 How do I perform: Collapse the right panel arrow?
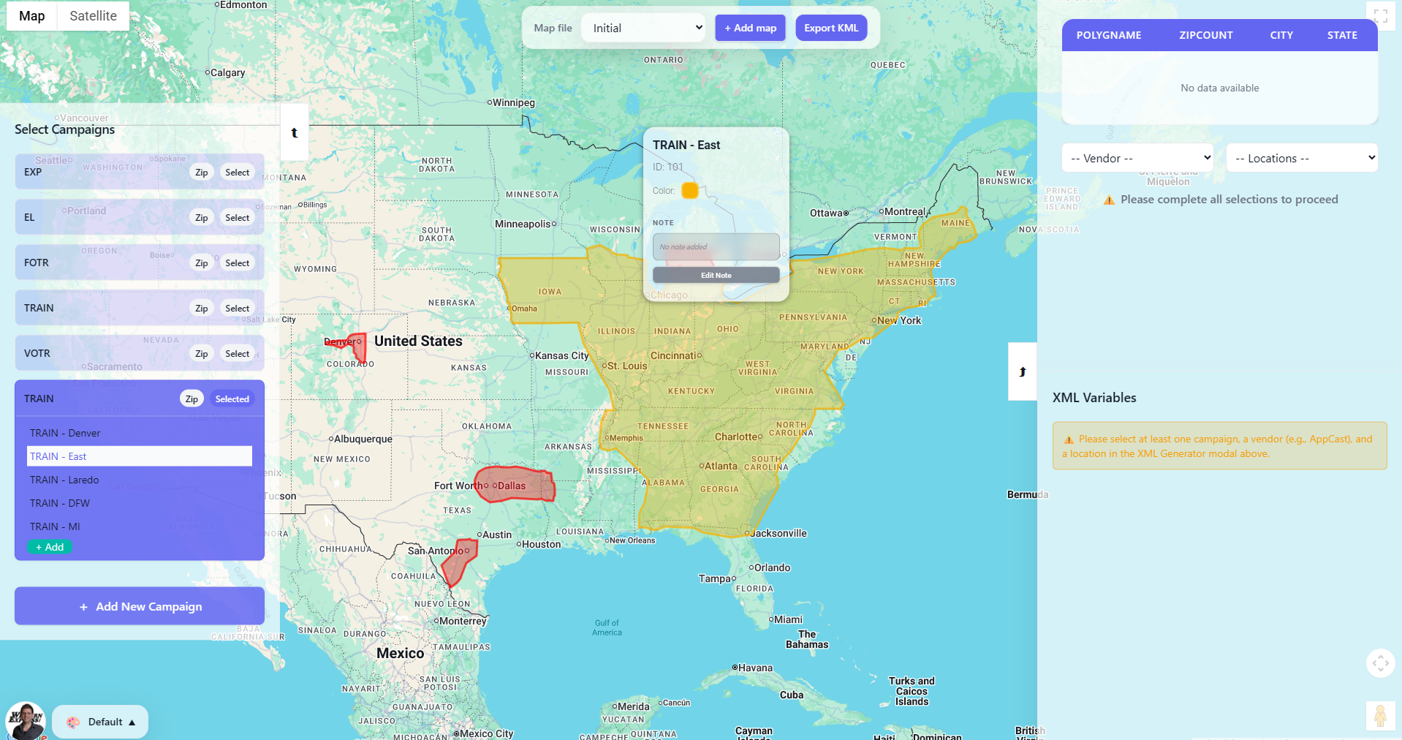click(1022, 371)
